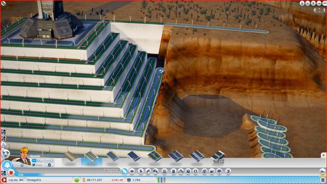Click the top-right trophy leaderboard icon
The width and height of the screenshot is (327, 184).
313,3
